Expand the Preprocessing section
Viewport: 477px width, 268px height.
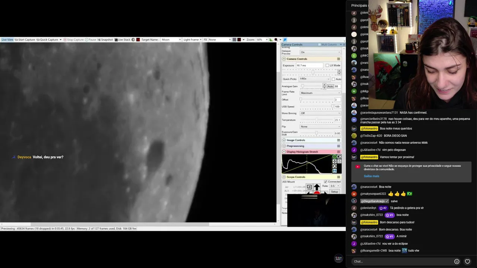(284, 146)
